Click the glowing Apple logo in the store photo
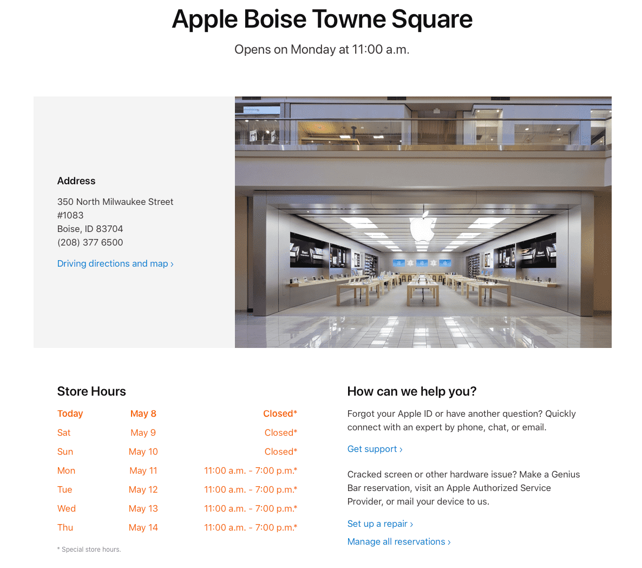The image size is (642, 568). tap(422, 227)
